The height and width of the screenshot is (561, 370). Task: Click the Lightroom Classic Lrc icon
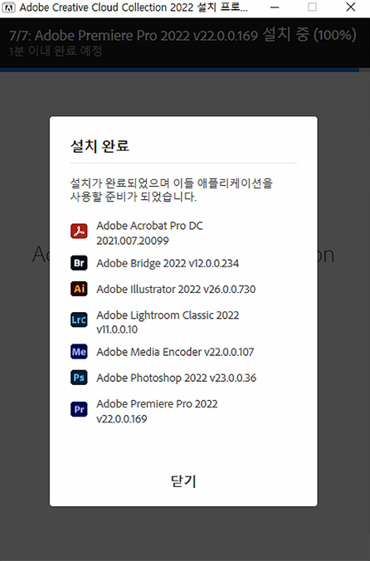point(79,320)
